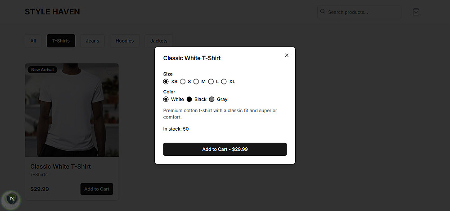Open the Jackets category tab

158,41
